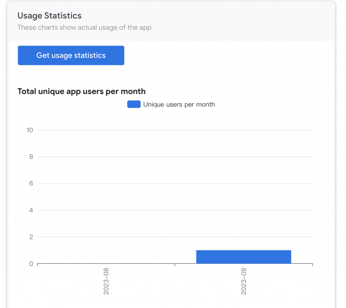This screenshot has width=346, height=308.
Task: Toggle the blue legend color swatch
Action: (134, 104)
